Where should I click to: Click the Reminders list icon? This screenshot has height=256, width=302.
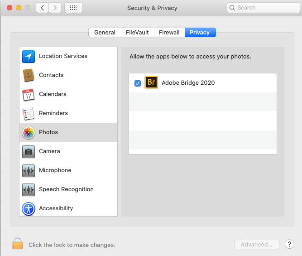(x=29, y=114)
